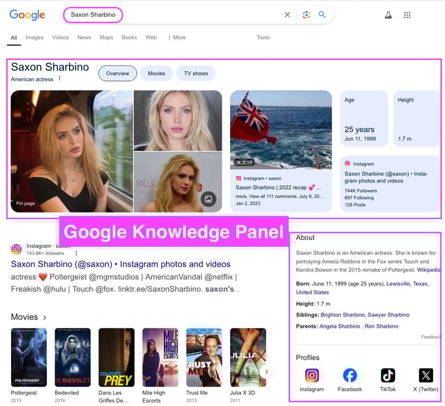
Task: Open the TikTok profile icon
Action: [x=388, y=375]
